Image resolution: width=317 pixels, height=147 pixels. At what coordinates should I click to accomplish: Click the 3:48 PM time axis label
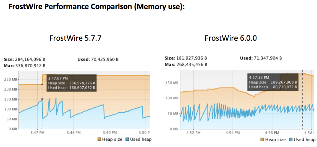[74, 133]
